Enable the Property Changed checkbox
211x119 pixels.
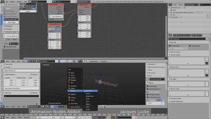click(5, 17)
